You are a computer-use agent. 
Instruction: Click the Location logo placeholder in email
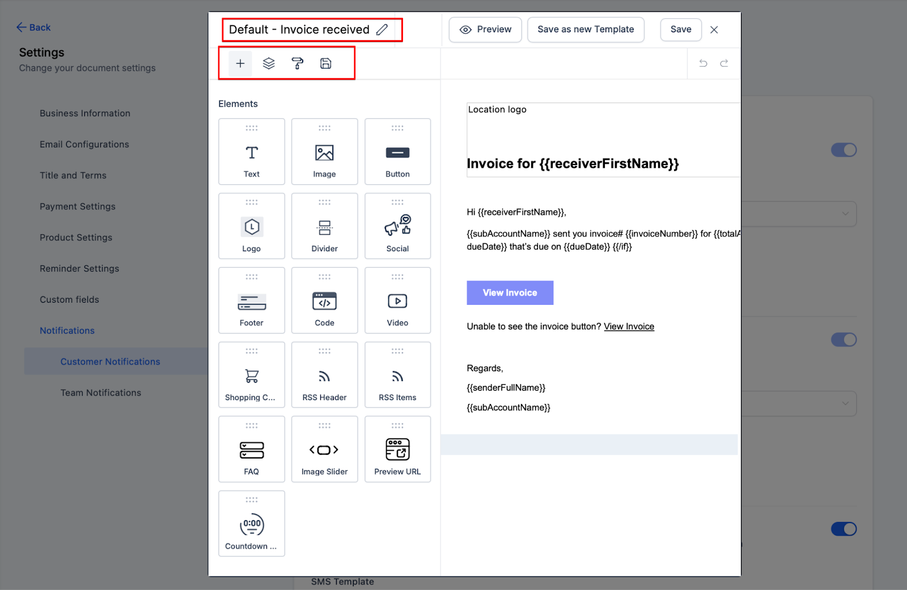[497, 109]
